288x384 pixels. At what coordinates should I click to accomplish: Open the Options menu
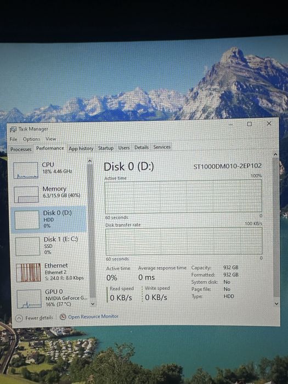(x=31, y=139)
